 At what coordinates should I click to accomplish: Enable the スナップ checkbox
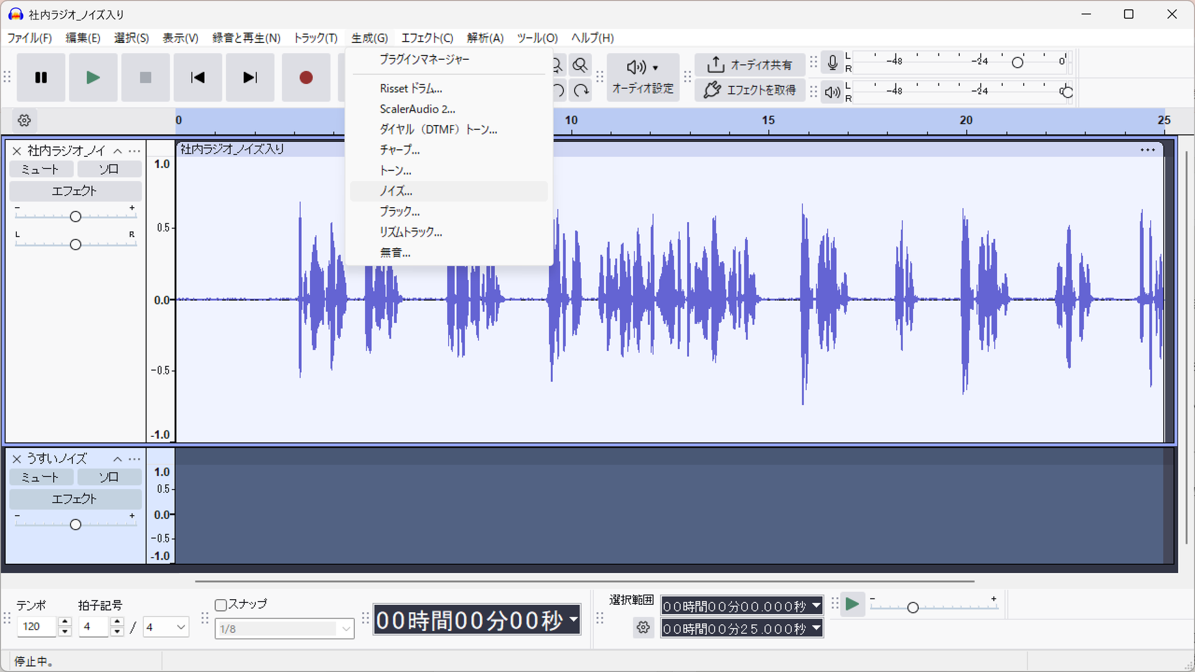(x=220, y=605)
